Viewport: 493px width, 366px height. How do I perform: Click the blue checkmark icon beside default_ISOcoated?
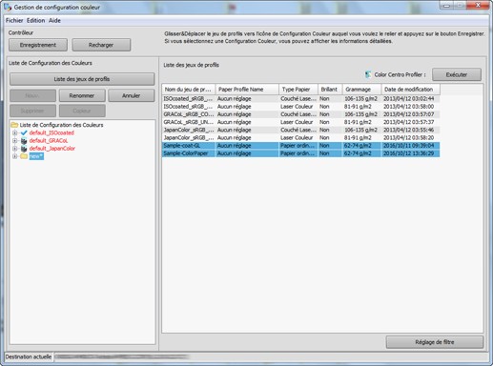pos(24,132)
